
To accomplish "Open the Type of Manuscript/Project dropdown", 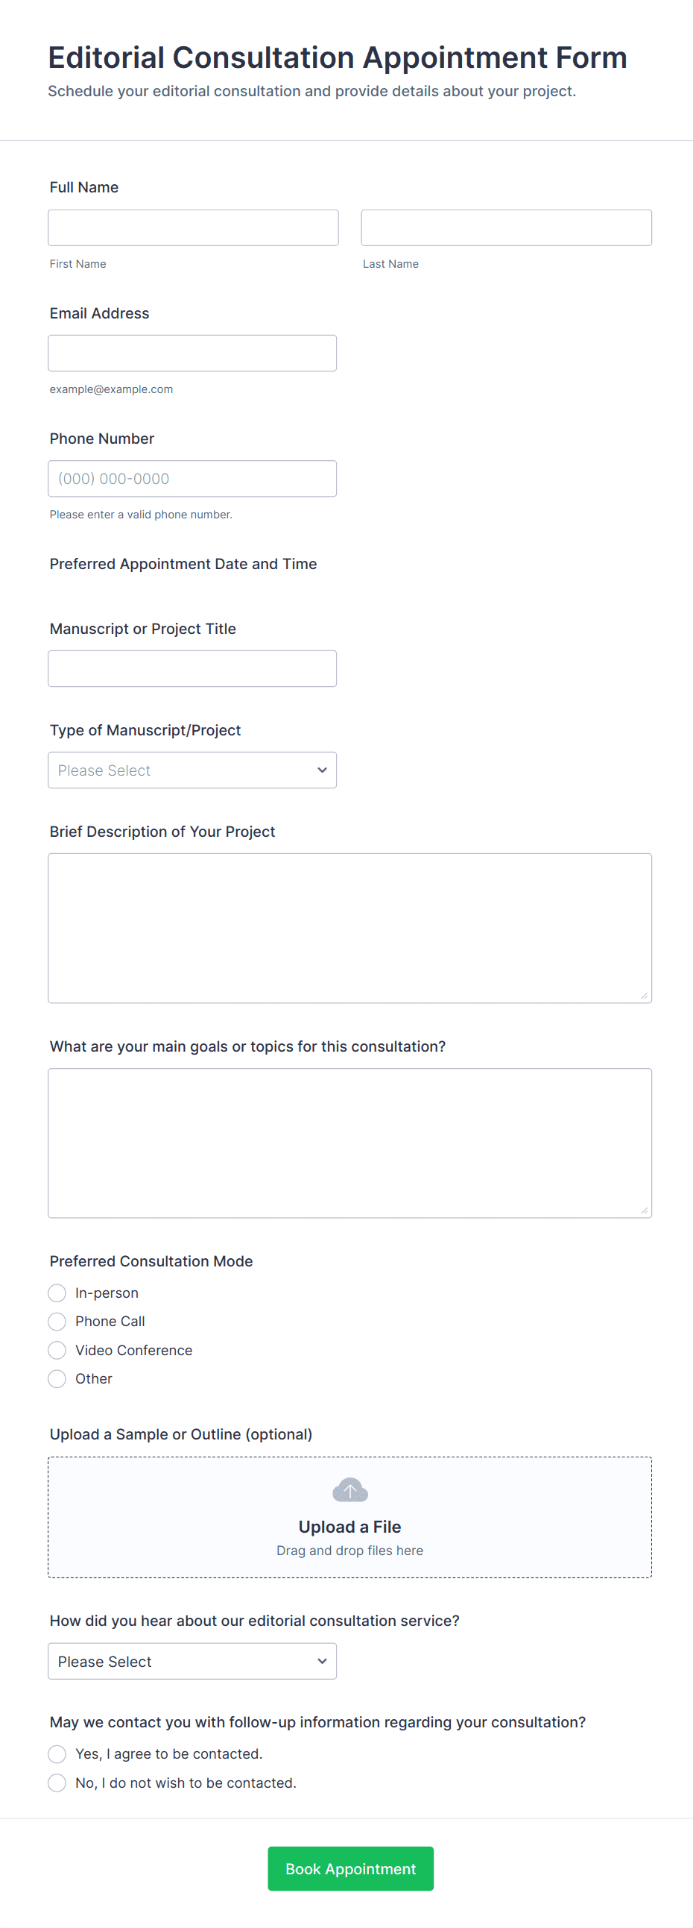I will click(x=192, y=770).
